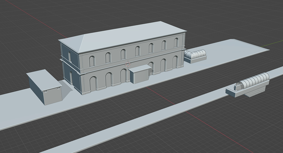Viewport: 283px width, 153px height.
Task: Select the arched canopy next to the station building
Action: (195, 56)
